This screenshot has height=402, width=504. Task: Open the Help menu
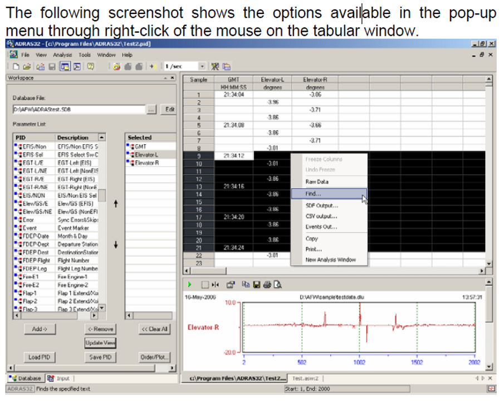(x=127, y=55)
